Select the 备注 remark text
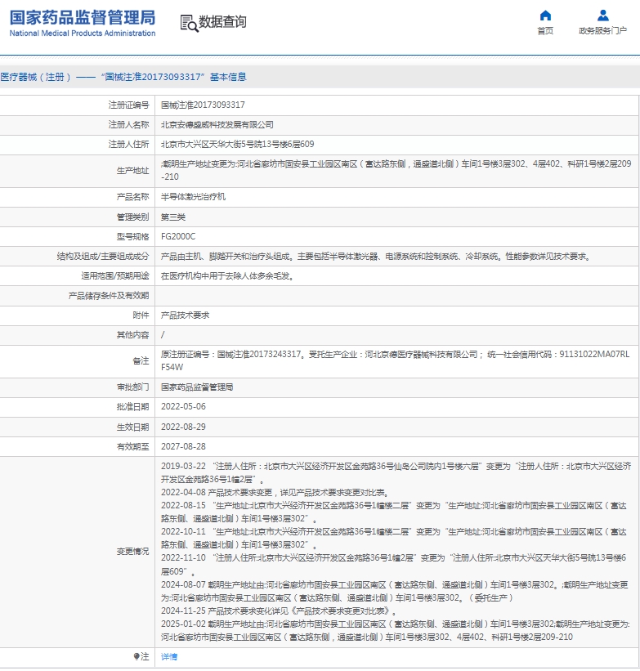Screen dimensions: 640x671 (395, 360)
